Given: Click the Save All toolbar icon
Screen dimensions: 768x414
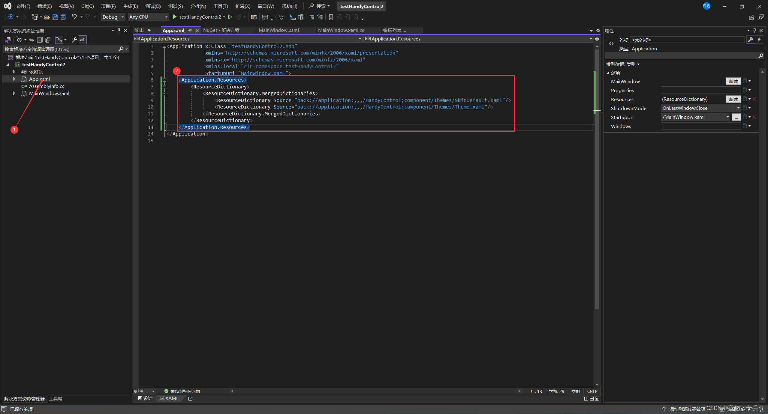Looking at the screenshot, I should coord(63,17).
